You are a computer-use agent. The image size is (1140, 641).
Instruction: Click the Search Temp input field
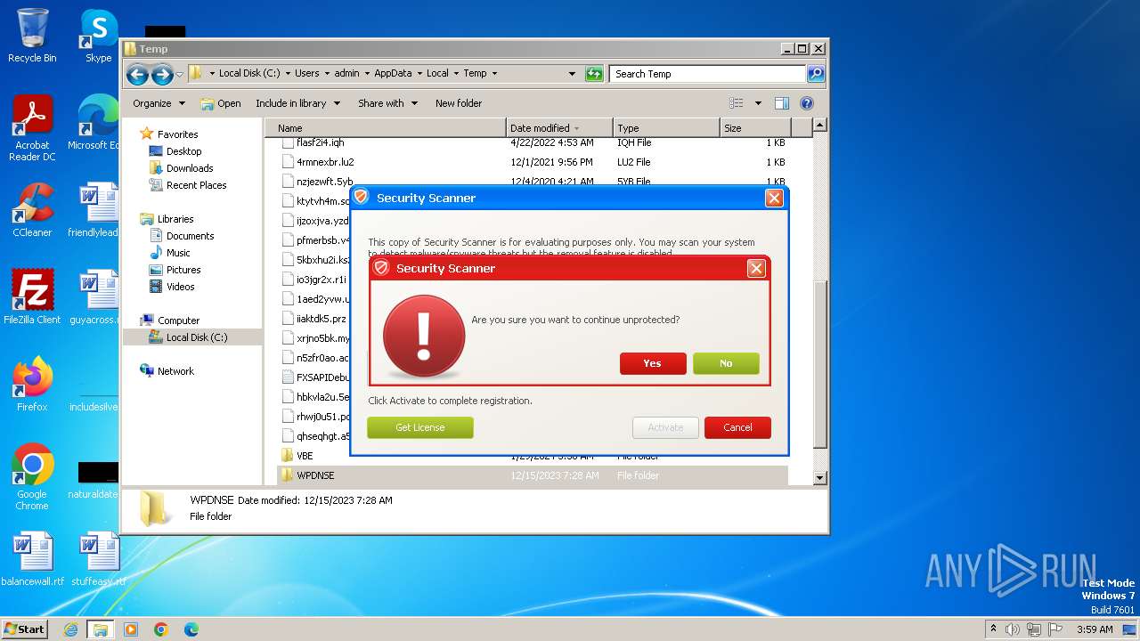pyautogui.click(x=708, y=74)
